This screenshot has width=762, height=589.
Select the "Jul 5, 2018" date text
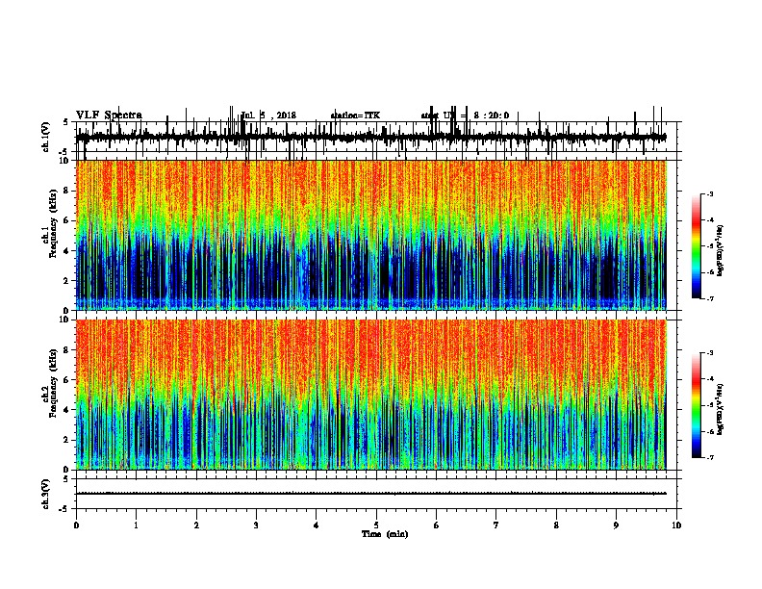(268, 115)
